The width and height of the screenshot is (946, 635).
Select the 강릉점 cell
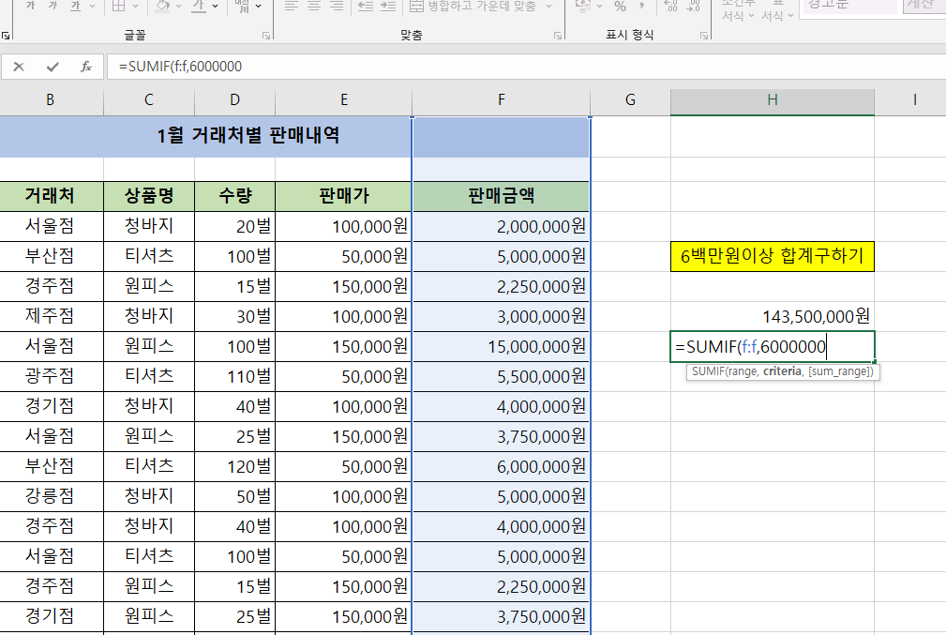pos(52,497)
